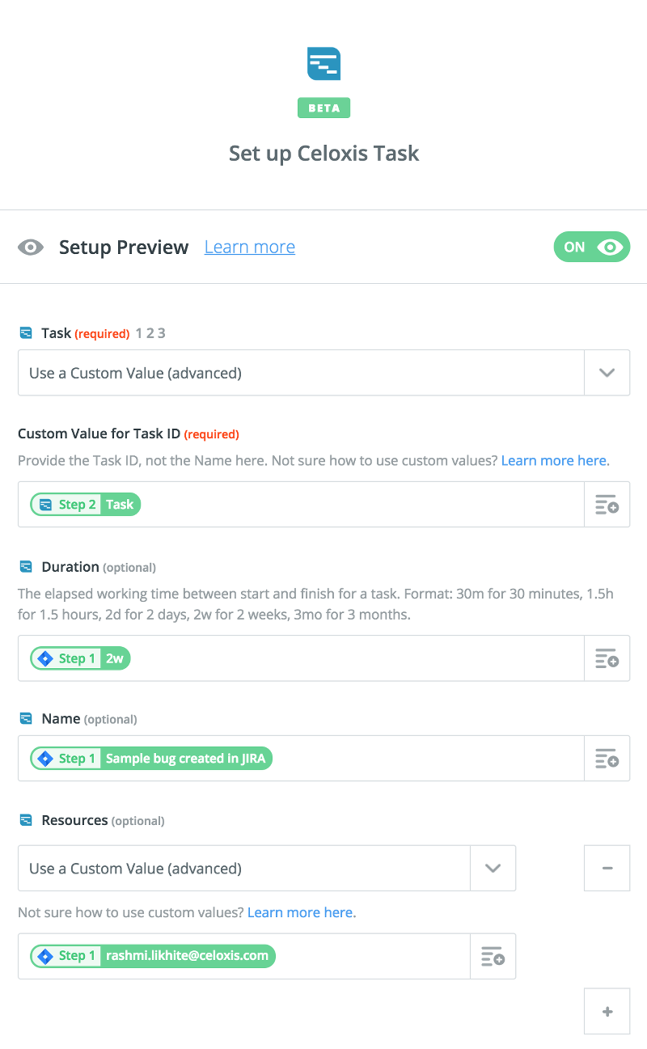
Task: Click the eye icon beside Setup Preview
Action: pos(31,247)
